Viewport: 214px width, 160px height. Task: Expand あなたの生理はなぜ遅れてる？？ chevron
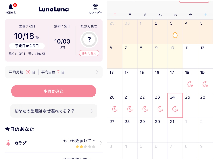tap(92, 111)
